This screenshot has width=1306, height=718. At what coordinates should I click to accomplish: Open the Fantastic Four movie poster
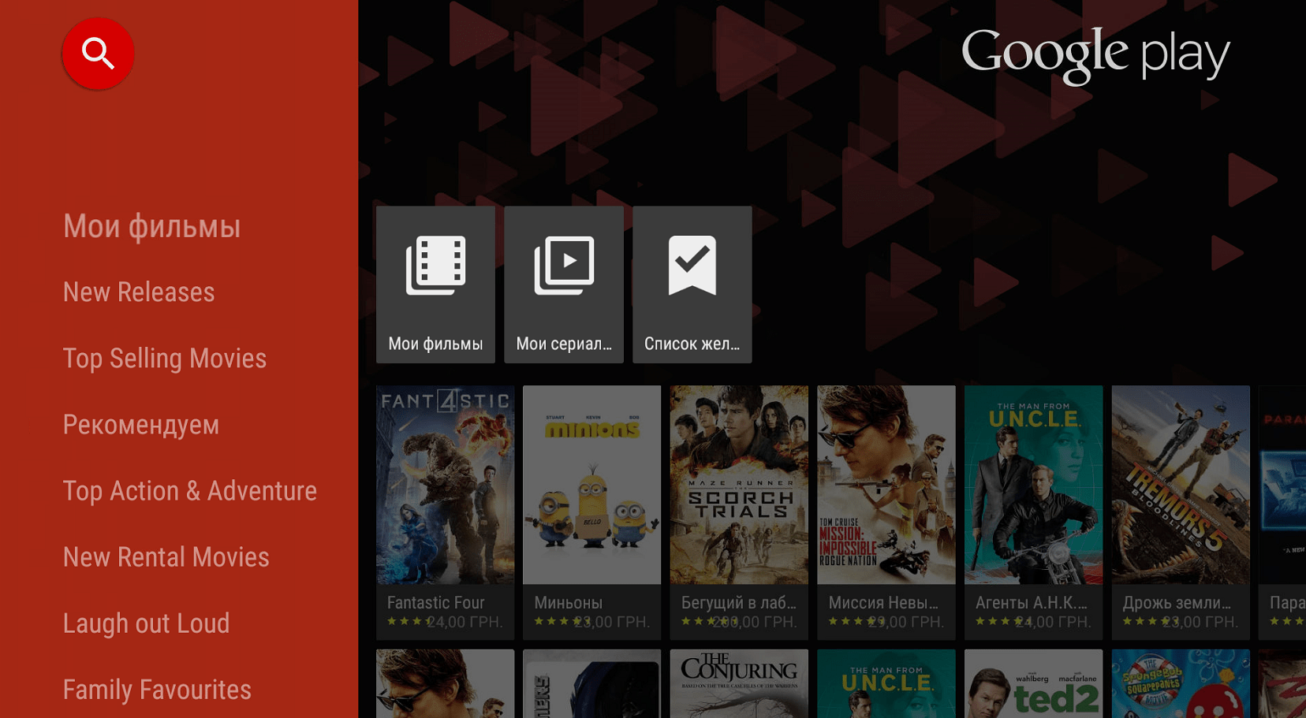(445, 485)
